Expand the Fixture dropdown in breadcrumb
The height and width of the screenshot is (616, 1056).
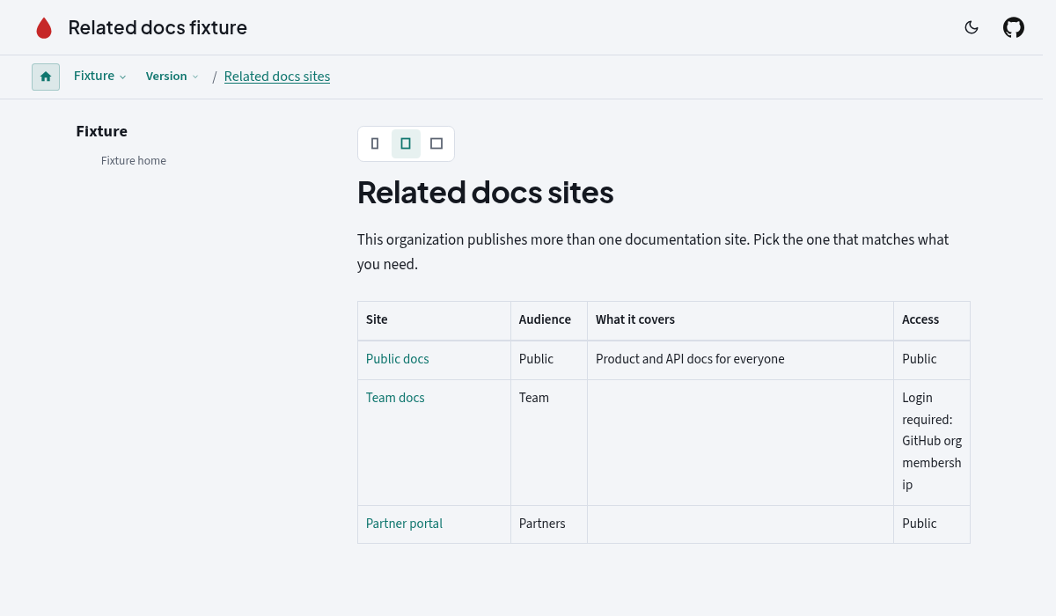100,77
